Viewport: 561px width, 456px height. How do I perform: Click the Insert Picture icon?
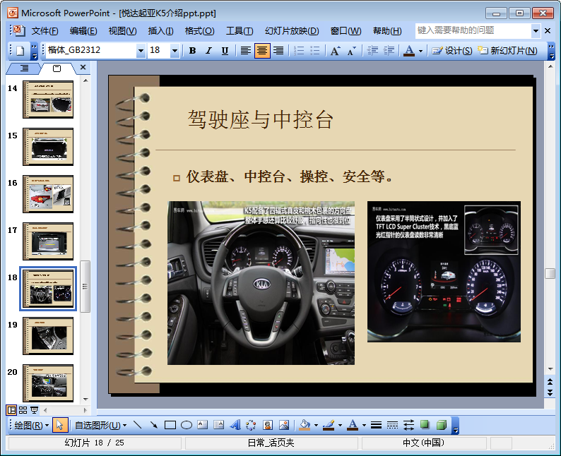284,425
